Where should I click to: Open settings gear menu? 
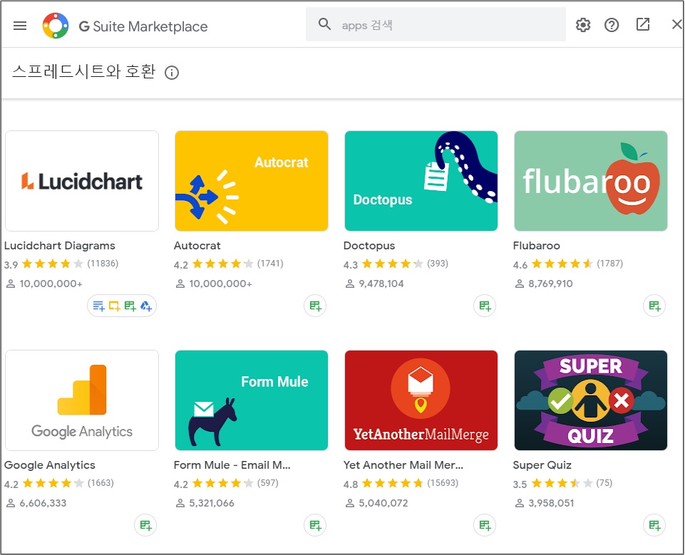(x=583, y=25)
